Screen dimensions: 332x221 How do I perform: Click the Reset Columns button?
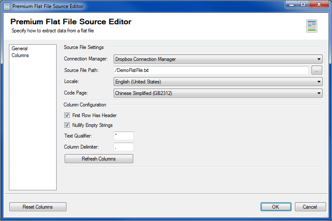(x=38, y=207)
